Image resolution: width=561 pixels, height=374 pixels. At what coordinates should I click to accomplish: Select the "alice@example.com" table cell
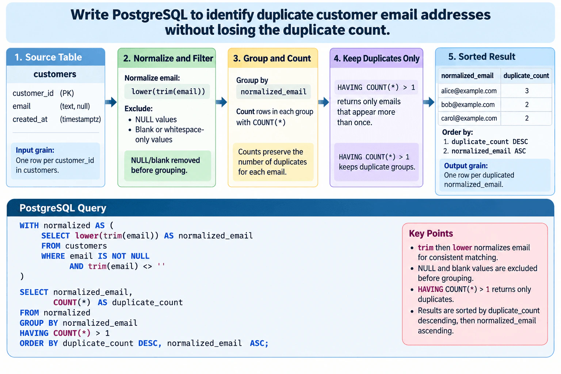click(469, 91)
